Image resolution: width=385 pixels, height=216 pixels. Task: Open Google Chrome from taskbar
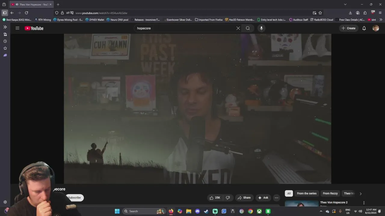pos(250,211)
